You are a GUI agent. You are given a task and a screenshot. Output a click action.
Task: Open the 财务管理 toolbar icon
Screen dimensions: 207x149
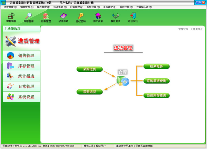(x=46, y=17)
